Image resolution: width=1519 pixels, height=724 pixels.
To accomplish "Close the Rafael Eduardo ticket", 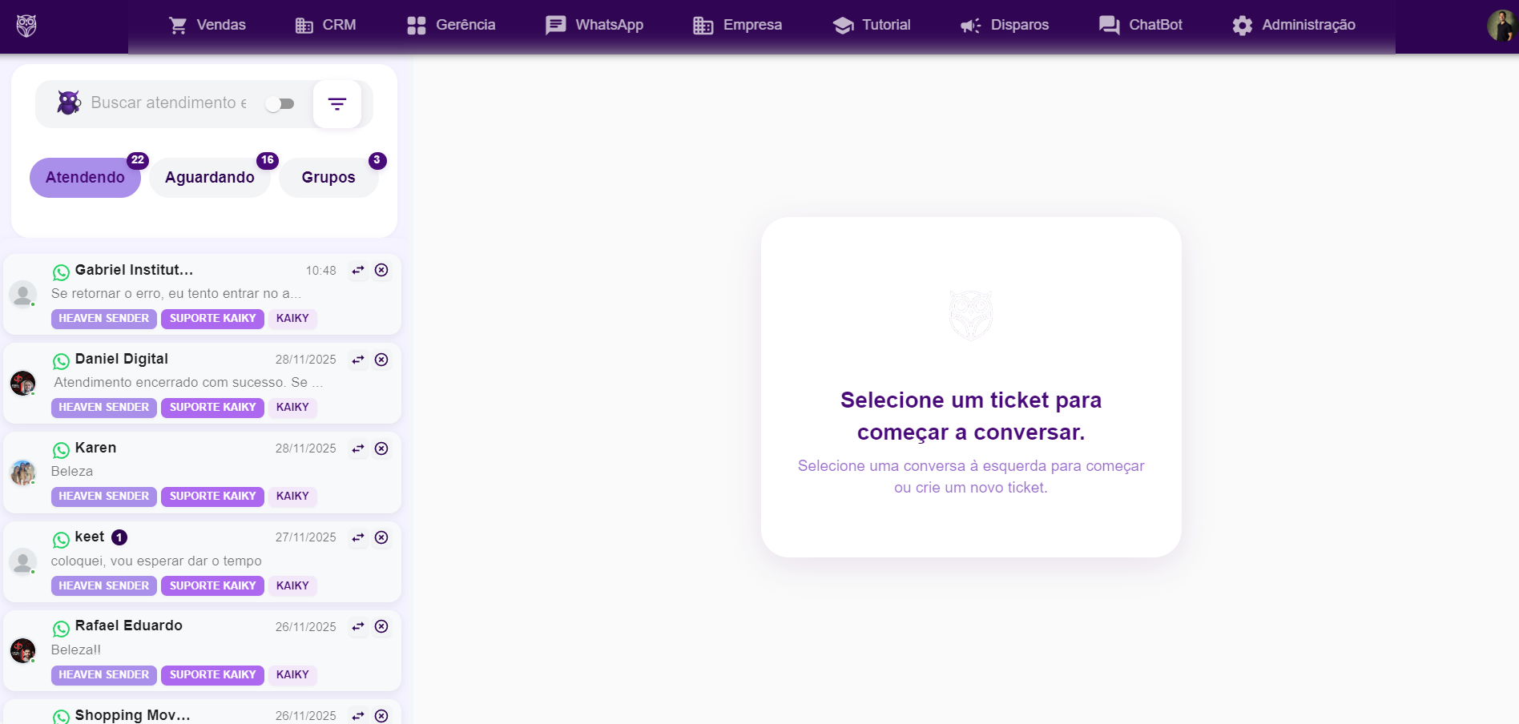I will point(382,626).
